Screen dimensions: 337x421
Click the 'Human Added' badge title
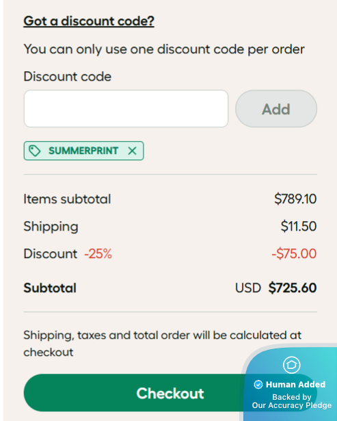coord(295,385)
